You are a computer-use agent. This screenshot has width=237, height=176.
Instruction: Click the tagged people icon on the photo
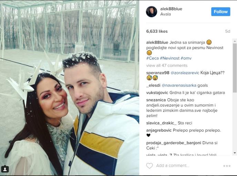[x=5, y=169]
